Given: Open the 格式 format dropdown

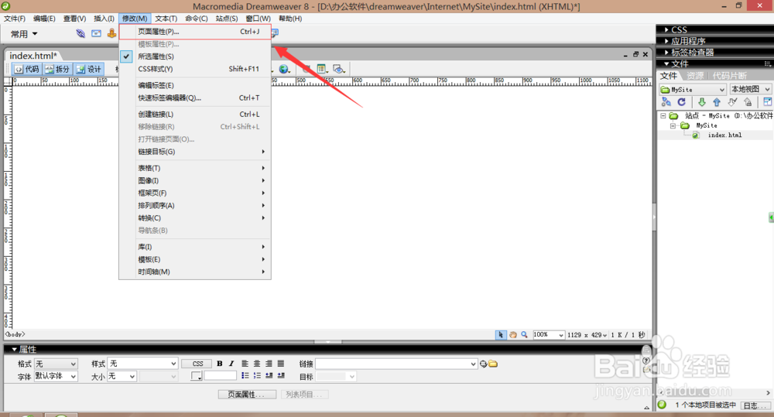Looking at the screenshot, I should pos(56,364).
